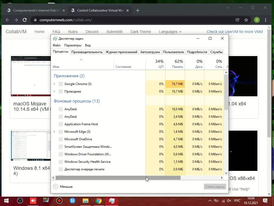Click the horizontal scrollbar thumb in Task Manager

[118, 178]
